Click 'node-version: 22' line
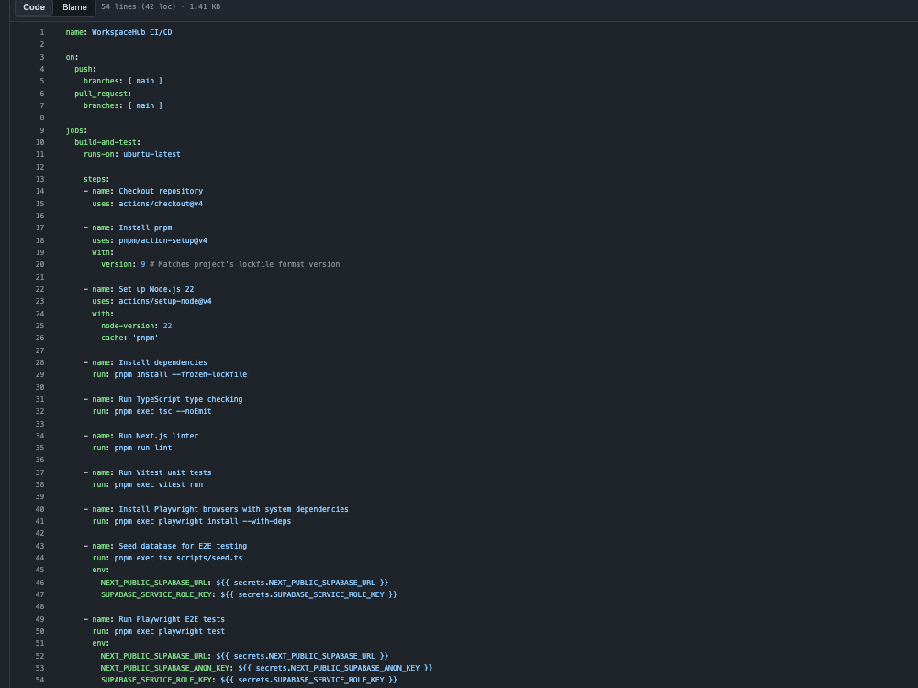This screenshot has width=918, height=688. point(137,326)
